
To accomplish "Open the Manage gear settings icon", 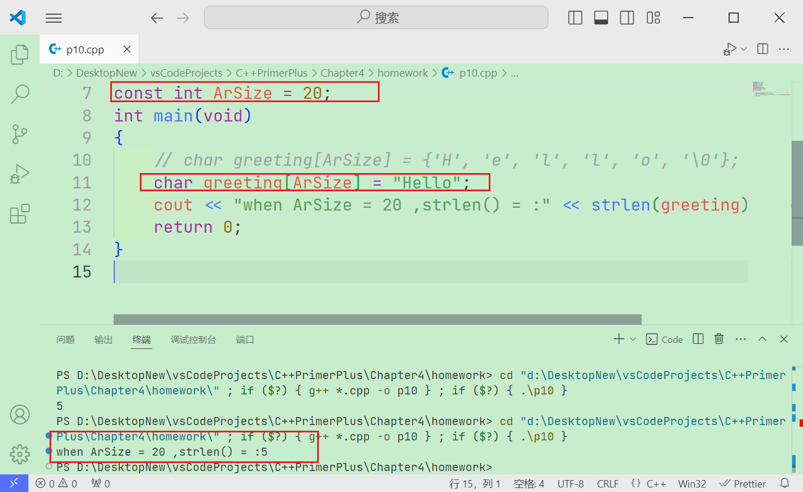I will 20,454.
